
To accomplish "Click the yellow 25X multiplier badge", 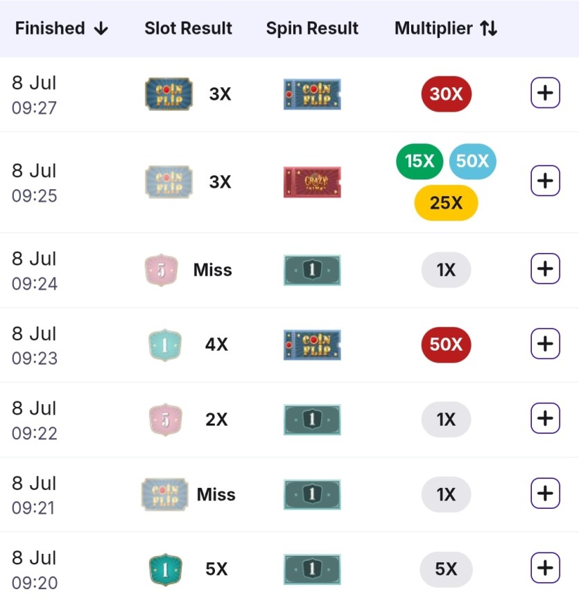I will 447,203.
